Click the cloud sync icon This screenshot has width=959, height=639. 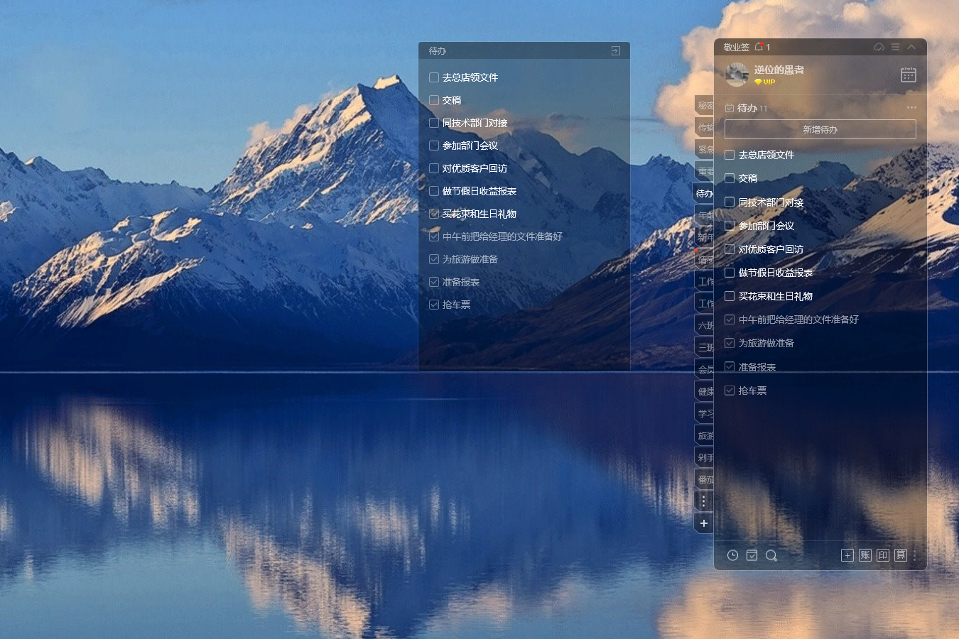(x=879, y=47)
